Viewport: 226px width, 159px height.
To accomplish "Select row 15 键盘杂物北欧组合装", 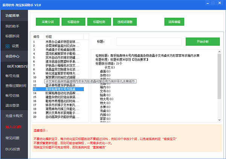I will click(x=58, y=97).
